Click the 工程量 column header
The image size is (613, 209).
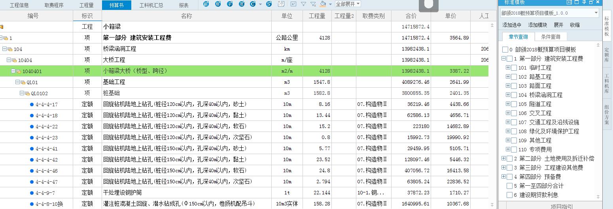pyautogui.click(x=317, y=16)
